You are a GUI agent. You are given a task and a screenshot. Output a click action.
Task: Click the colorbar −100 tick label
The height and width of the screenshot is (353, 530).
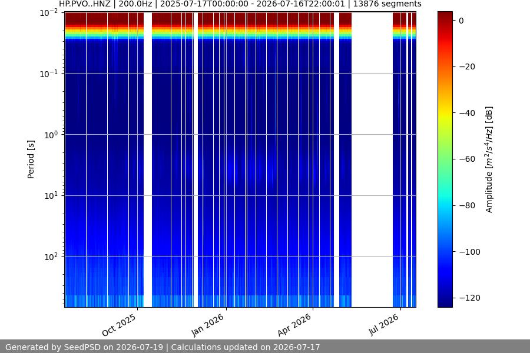tap(469, 252)
